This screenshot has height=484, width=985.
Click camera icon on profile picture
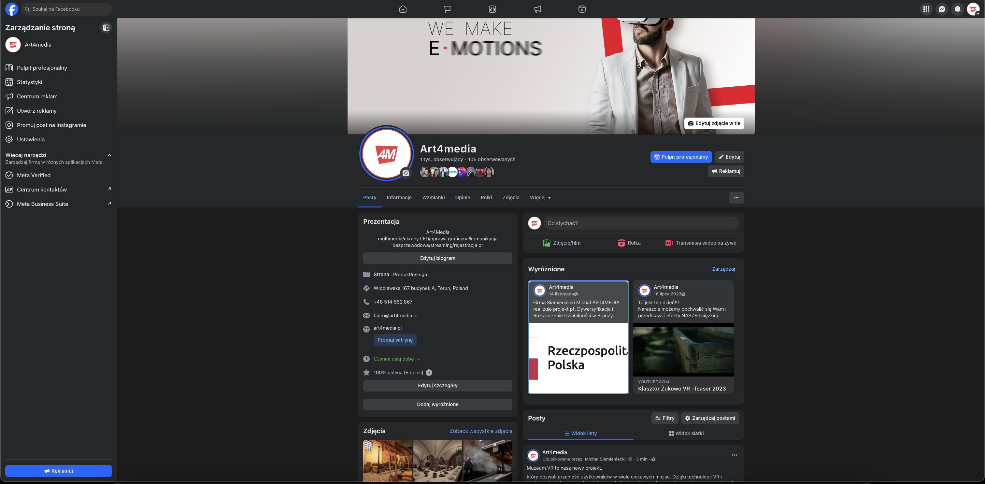[406, 173]
